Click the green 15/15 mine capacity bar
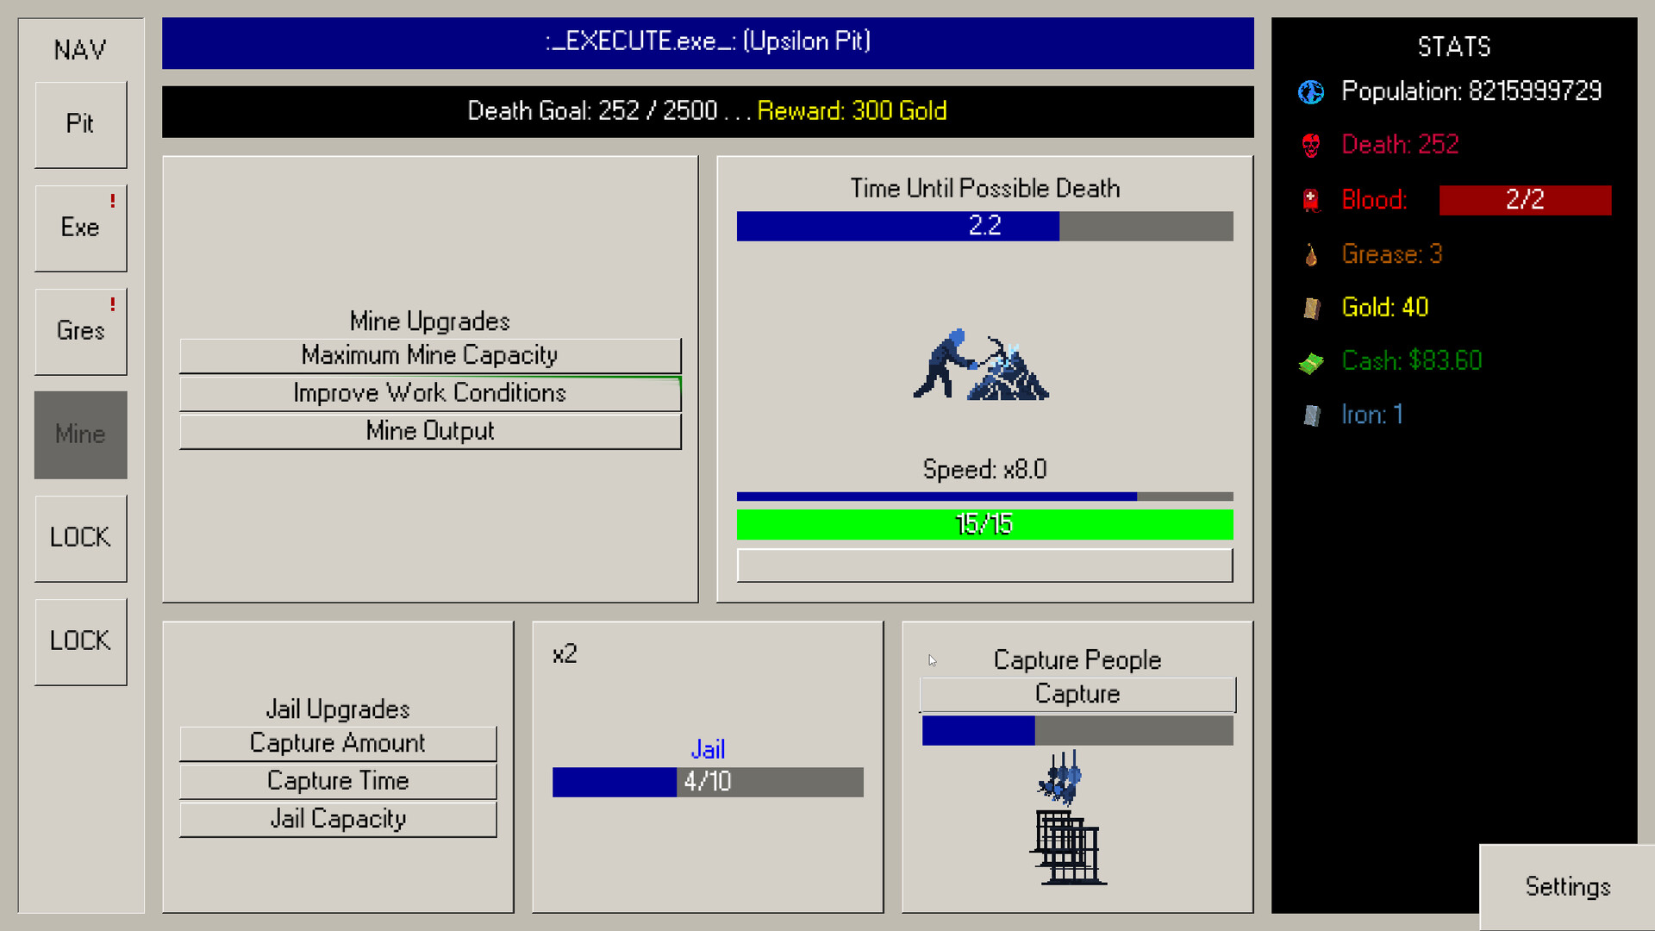1655x931 pixels. click(x=984, y=524)
